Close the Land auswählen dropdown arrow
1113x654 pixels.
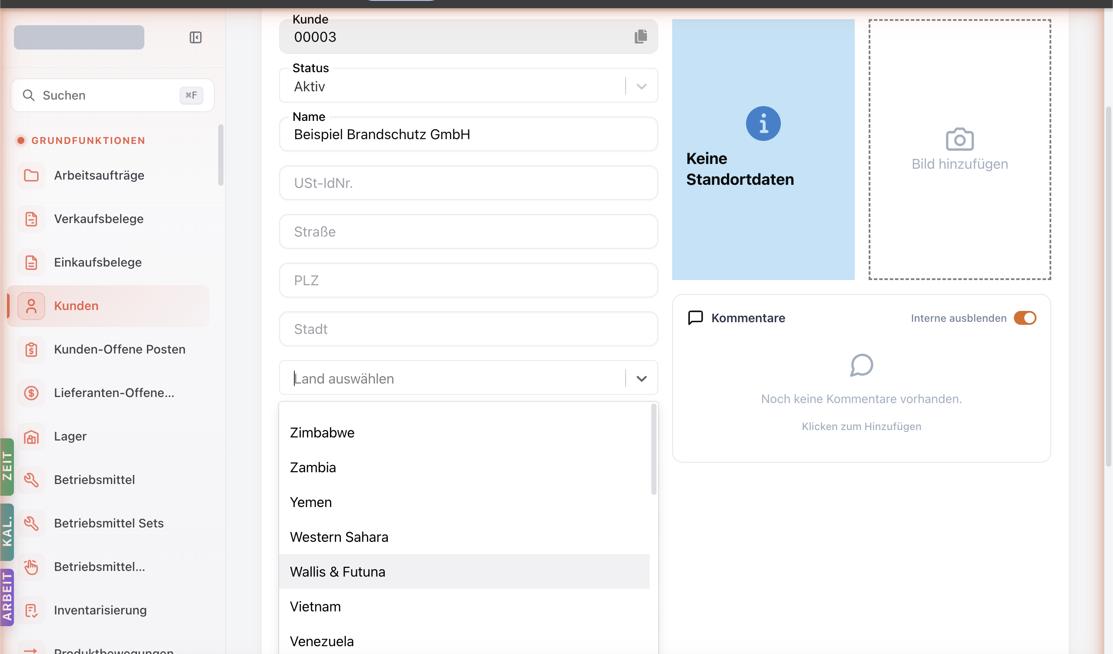[x=641, y=379]
